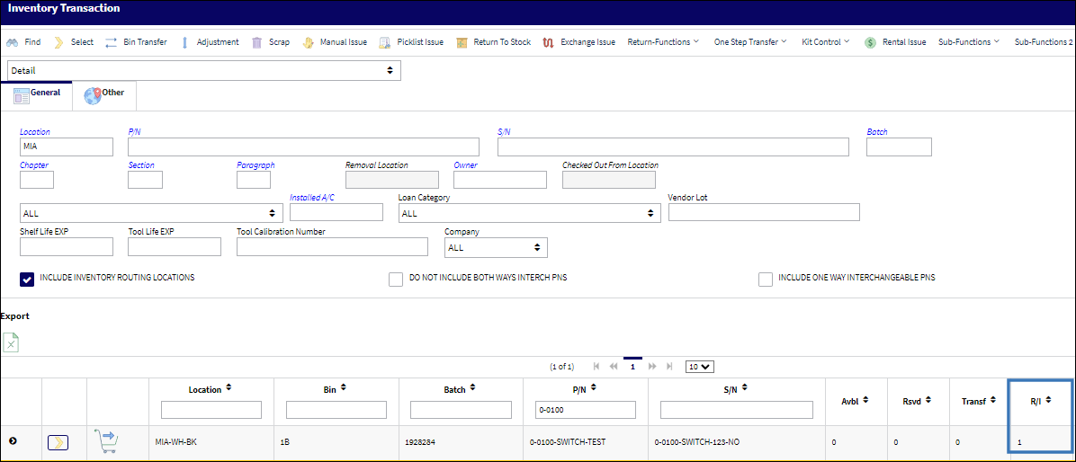
Task: Sort by Location column
Action: [229, 388]
